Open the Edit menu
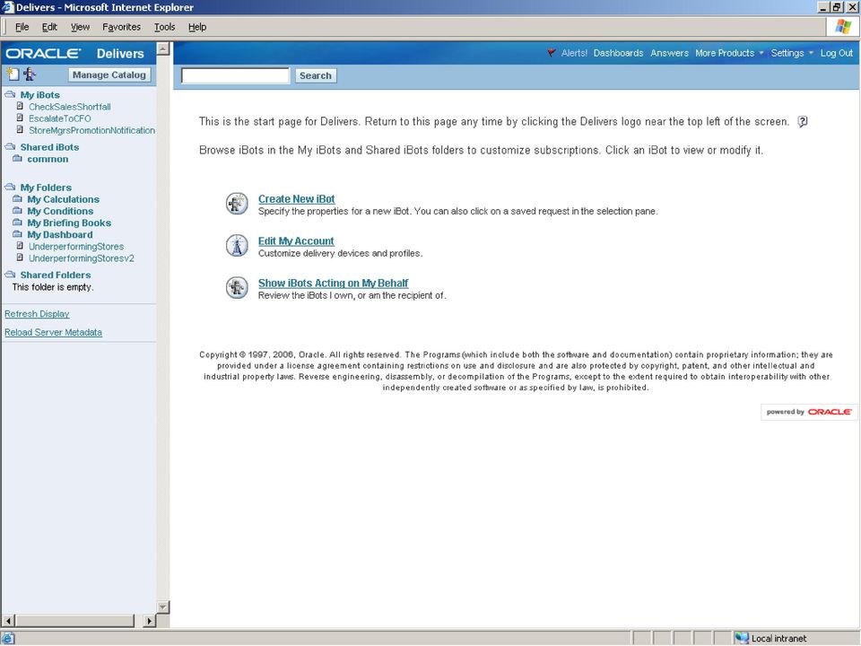 (x=49, y=27)
